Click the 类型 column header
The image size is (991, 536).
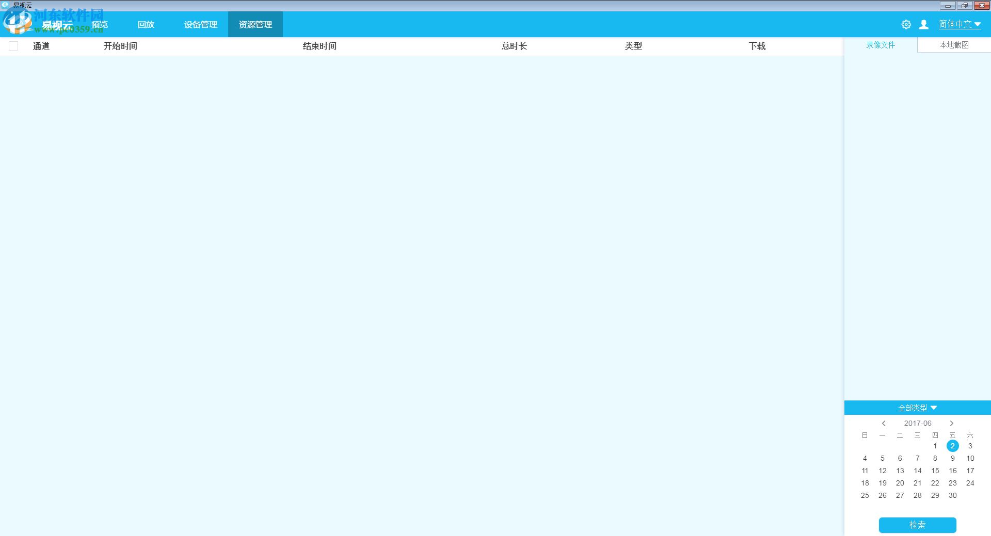point(633,46)
